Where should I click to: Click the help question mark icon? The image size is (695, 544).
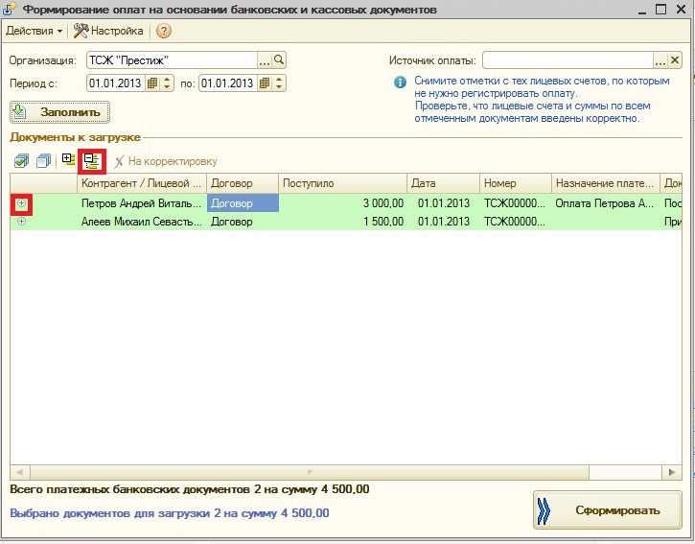(x=164, y=31)
